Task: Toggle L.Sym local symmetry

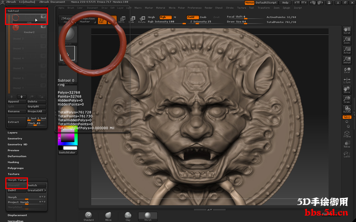Action: coord(347,80)
